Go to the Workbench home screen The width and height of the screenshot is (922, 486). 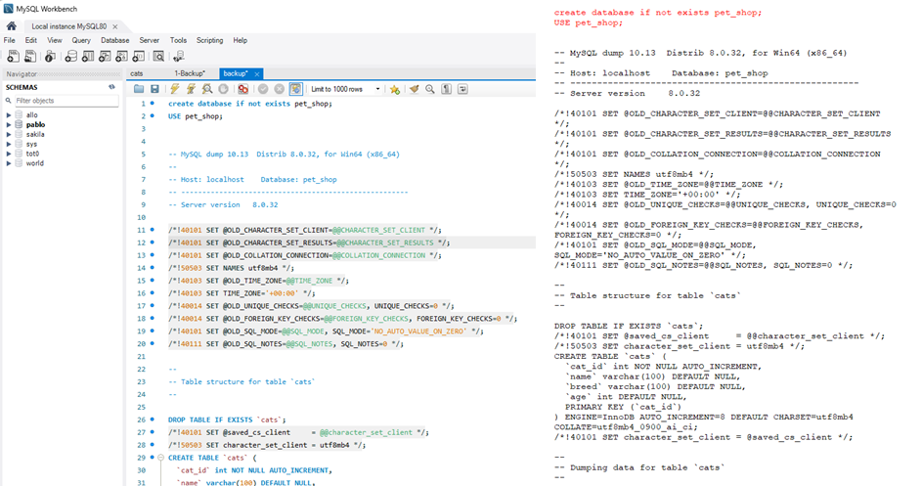click(11, 26)
